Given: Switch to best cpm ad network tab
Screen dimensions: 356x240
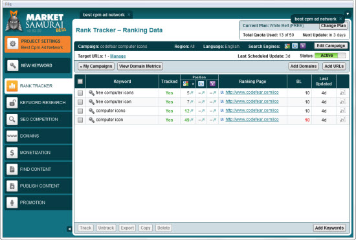Looking at the screenshot, I should [104, 15].
